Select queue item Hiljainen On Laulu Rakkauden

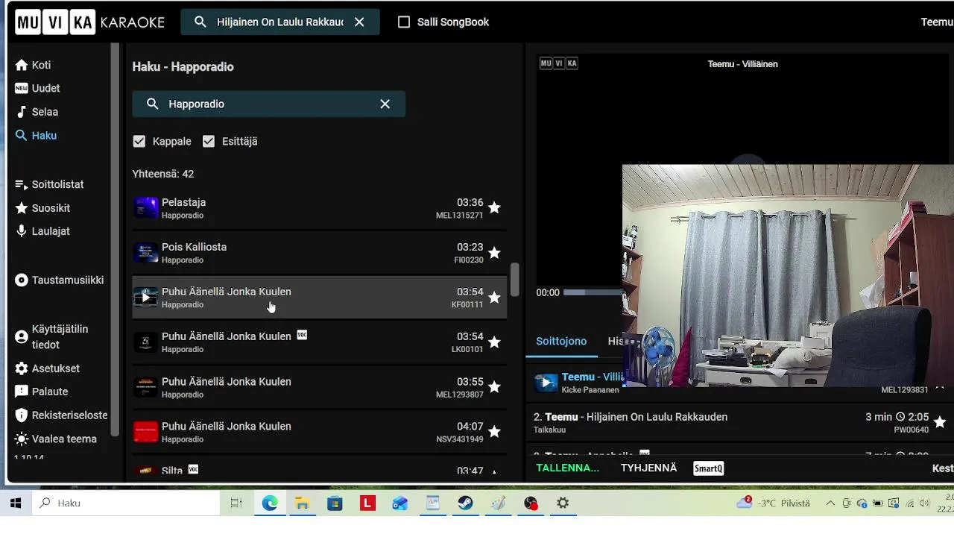[739, 423]
